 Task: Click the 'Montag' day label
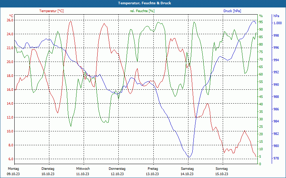tap(13, 169)
